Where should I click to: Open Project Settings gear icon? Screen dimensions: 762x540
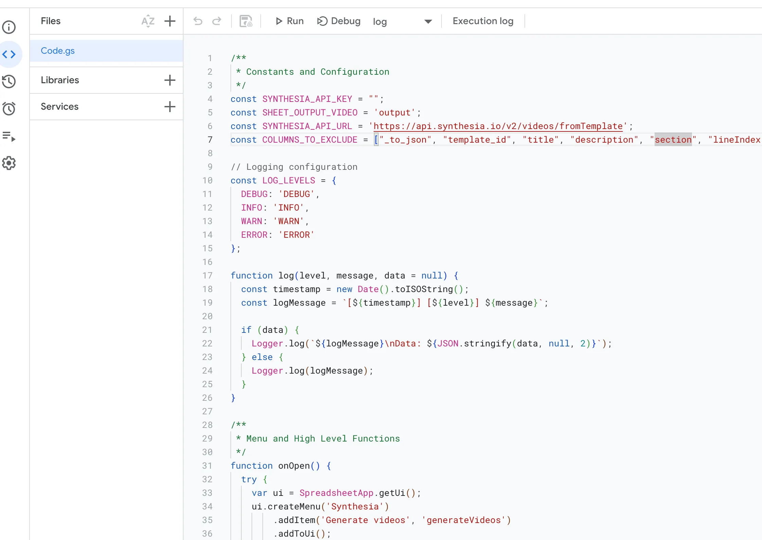tap(9, 163)
